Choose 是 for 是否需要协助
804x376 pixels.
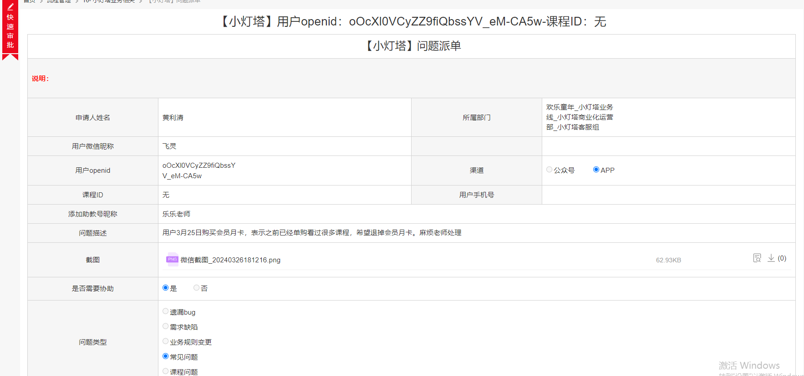166,288
